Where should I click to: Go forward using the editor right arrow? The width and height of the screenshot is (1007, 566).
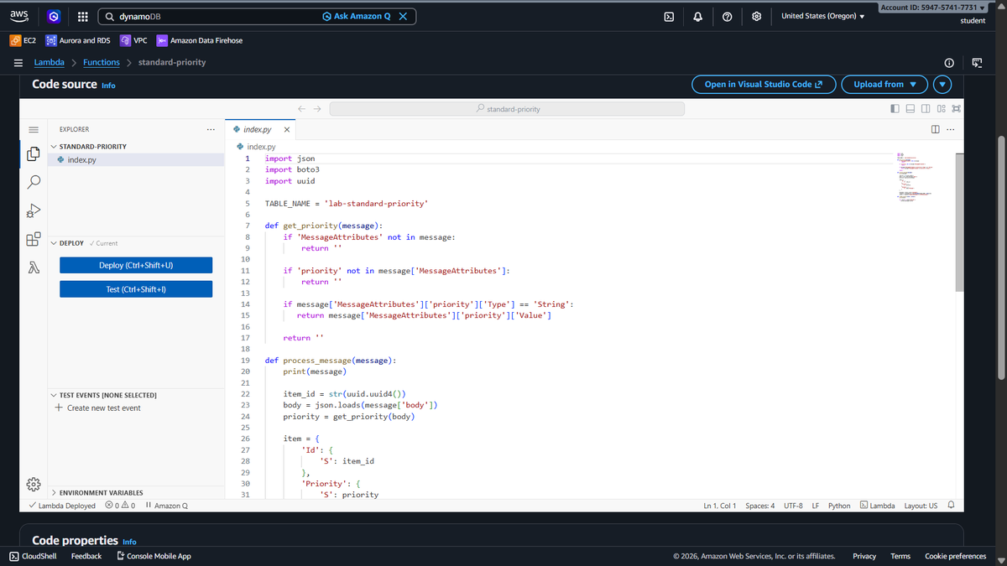[317, 109]
